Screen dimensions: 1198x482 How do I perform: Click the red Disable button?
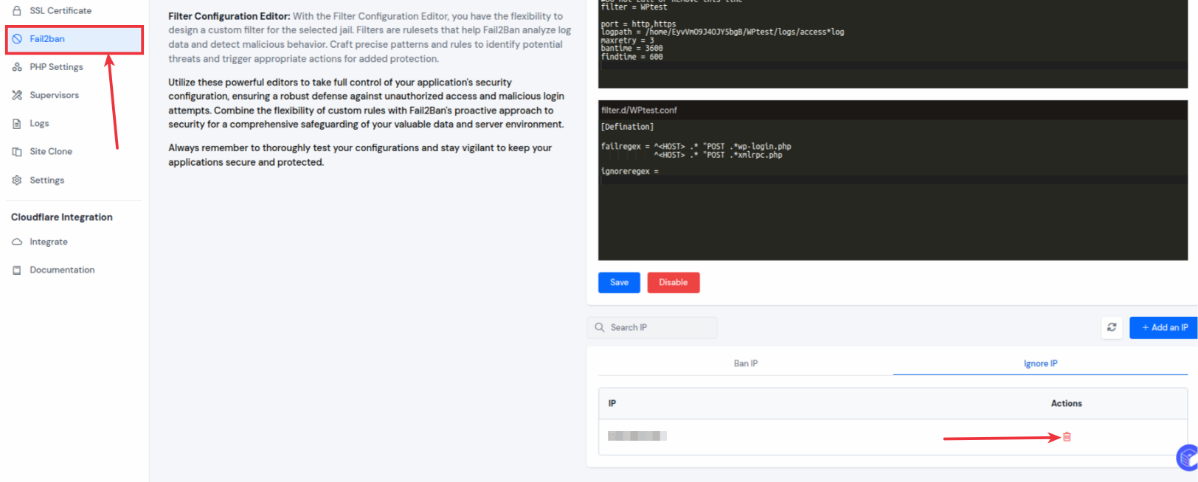[x=674, y=282]
